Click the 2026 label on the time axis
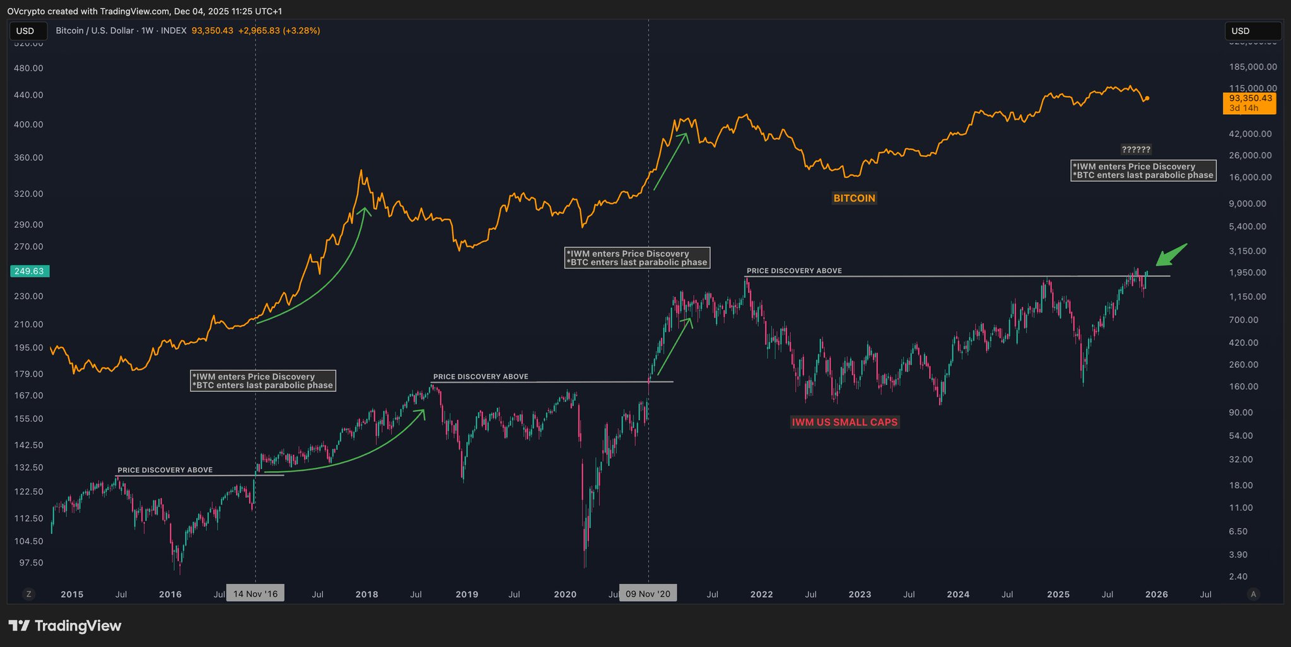 coord(1157,594)
